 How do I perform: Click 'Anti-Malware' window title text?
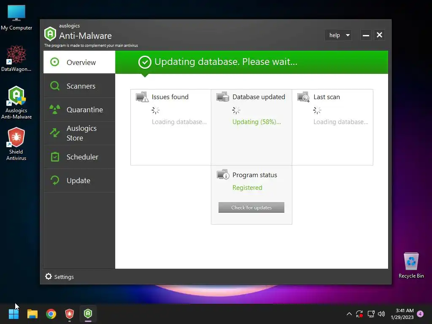85,36
